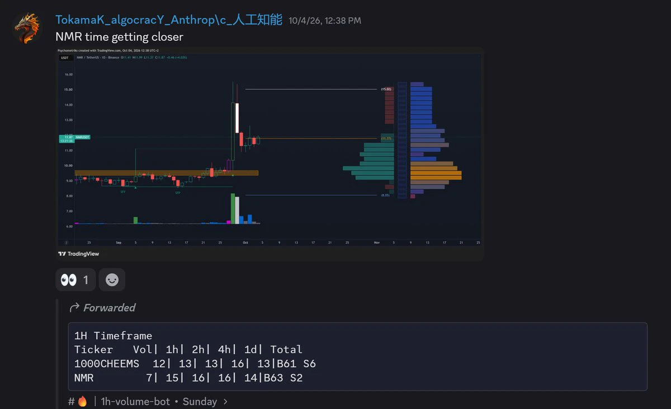The width and height of the screenshot is (671, 409).
Task: Open the 1h-volume-bot channel link
Action: tap(135, 401)
